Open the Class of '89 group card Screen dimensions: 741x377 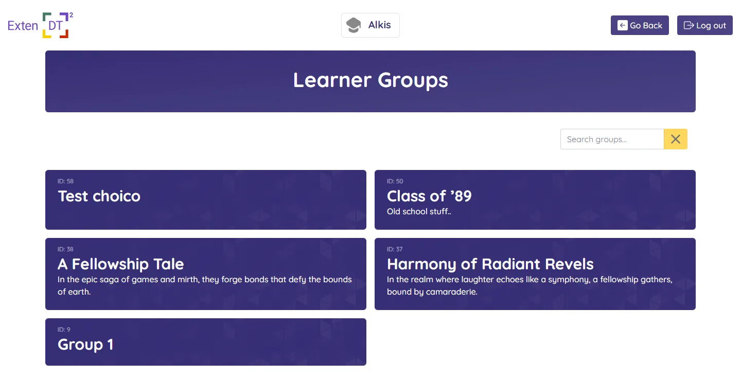coord(535,200)
